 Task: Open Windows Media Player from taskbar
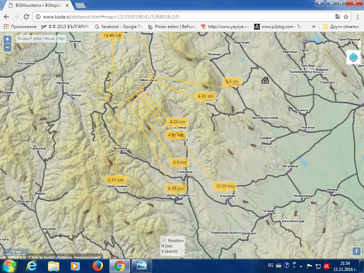[75, 266]
